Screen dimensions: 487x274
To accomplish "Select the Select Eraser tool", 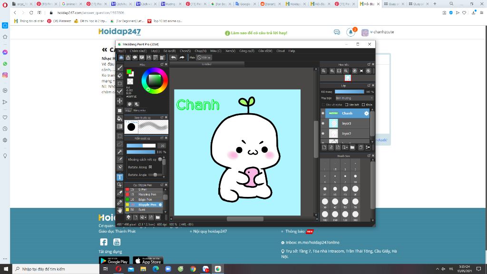I will coord(119,167).
